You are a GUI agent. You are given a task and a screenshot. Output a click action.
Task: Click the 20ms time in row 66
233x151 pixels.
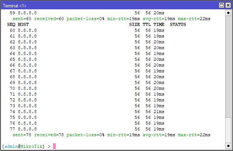coord(159,65)
